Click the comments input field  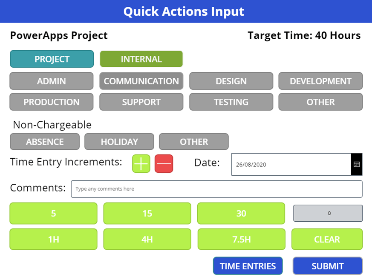click(x=216, y=189)
